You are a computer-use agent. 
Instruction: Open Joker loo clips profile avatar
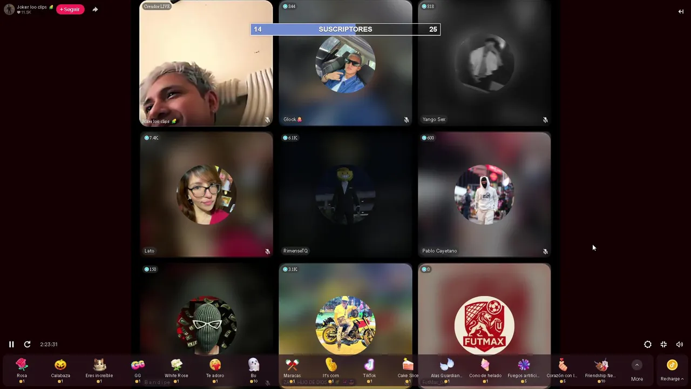9,9
